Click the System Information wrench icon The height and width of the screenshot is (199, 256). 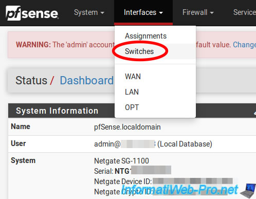255,113
